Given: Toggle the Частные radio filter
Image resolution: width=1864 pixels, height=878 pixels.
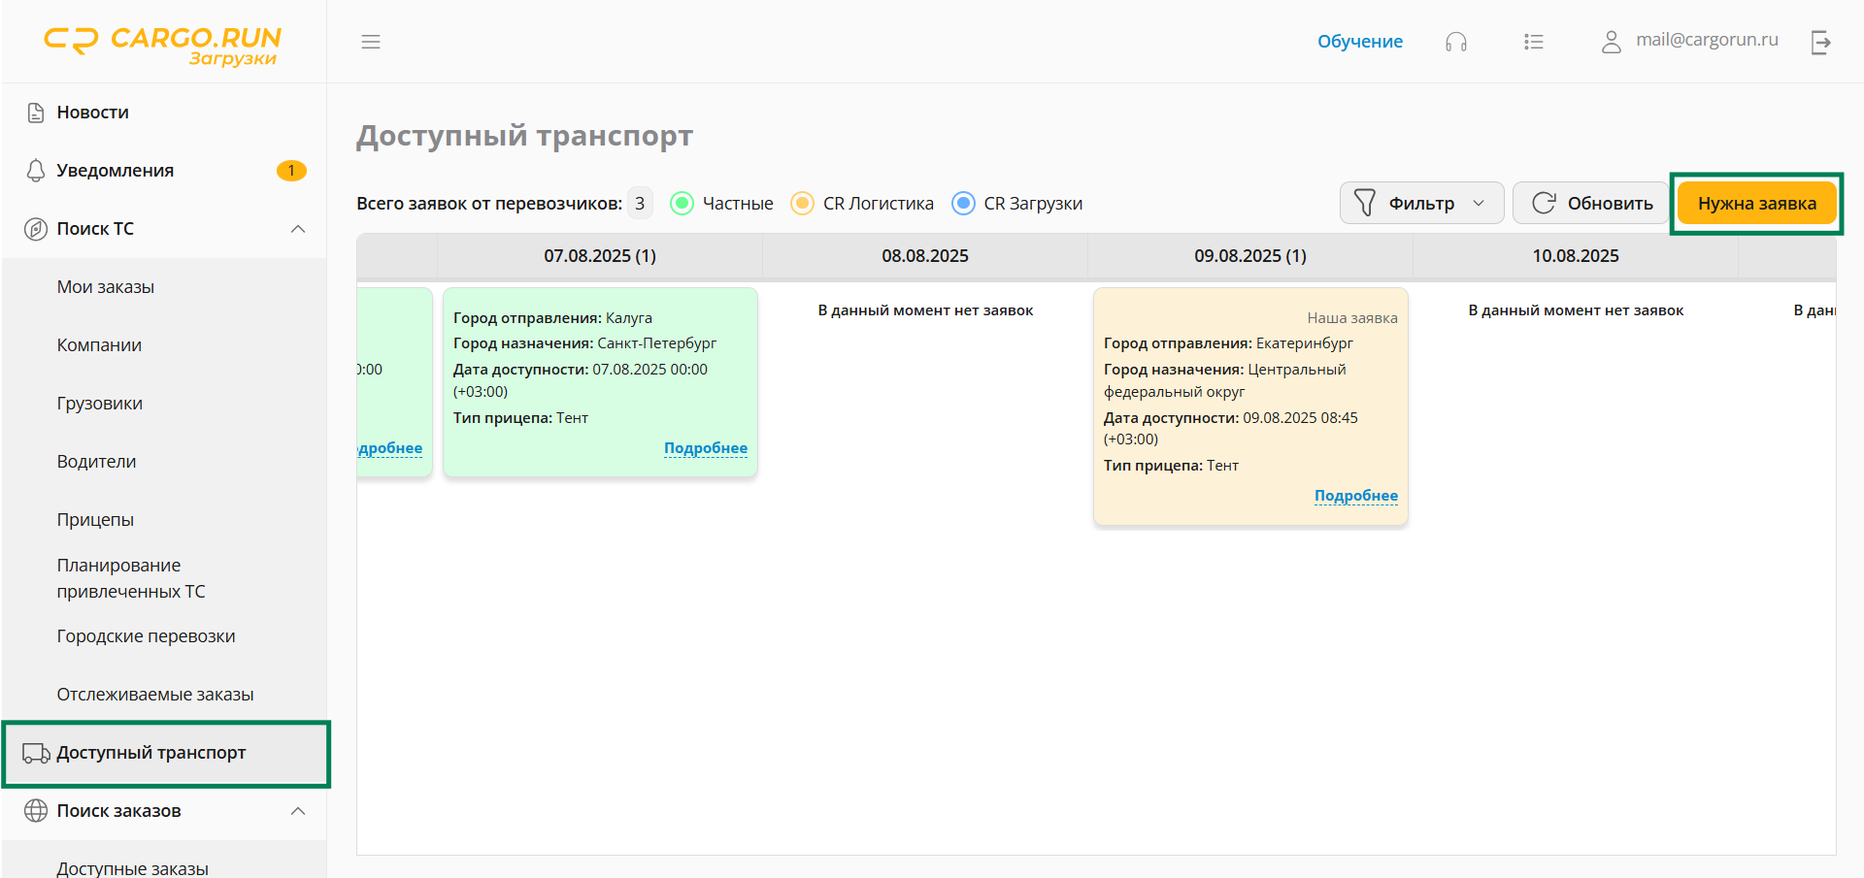Looking at the screenshot, I should (682, 204).
